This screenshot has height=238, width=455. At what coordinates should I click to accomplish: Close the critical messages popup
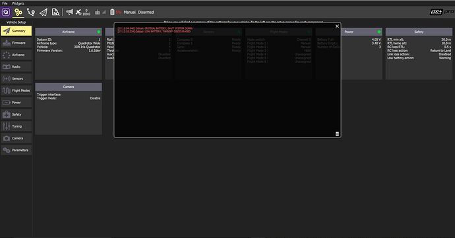[x=337, y=26]
